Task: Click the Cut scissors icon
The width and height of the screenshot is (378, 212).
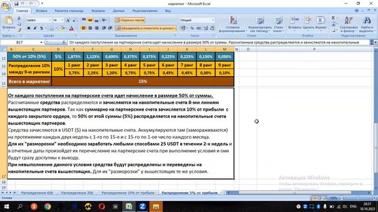Action: coord(19,18)
